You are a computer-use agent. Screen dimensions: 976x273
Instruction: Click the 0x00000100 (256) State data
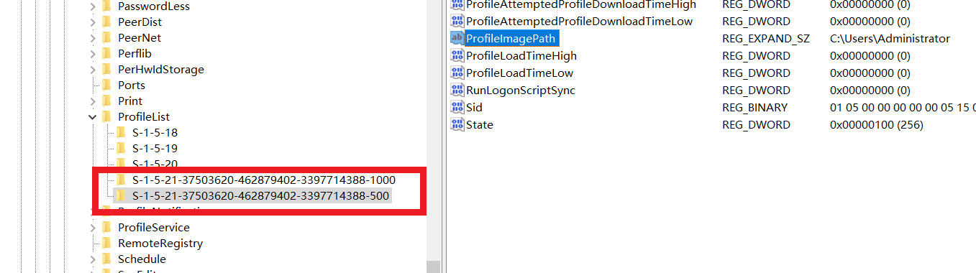coord(876,124)
